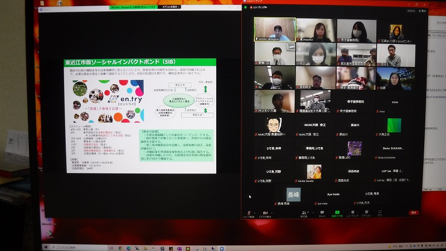Click the red Leave meeting button
Image resolution: width=446 pixels, height=251 pixels.
pos(414,213)
